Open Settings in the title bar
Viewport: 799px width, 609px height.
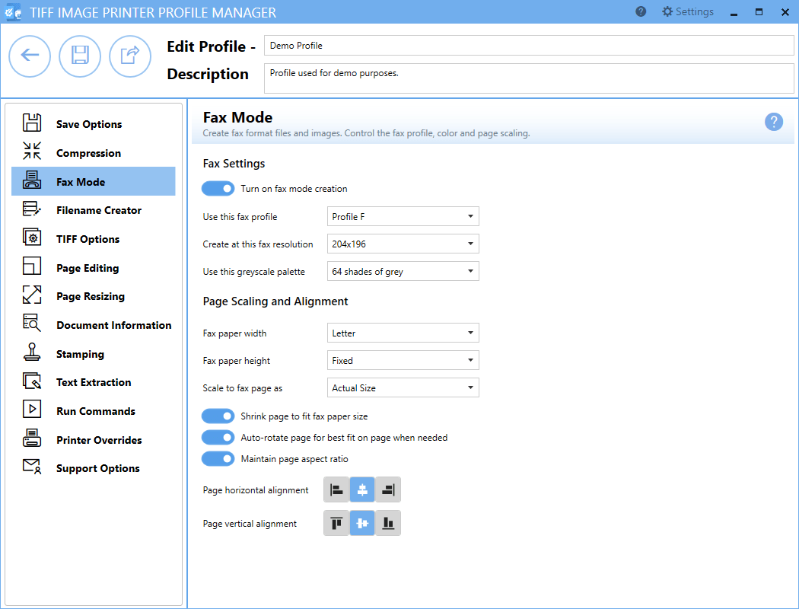[x=687, y=12]
